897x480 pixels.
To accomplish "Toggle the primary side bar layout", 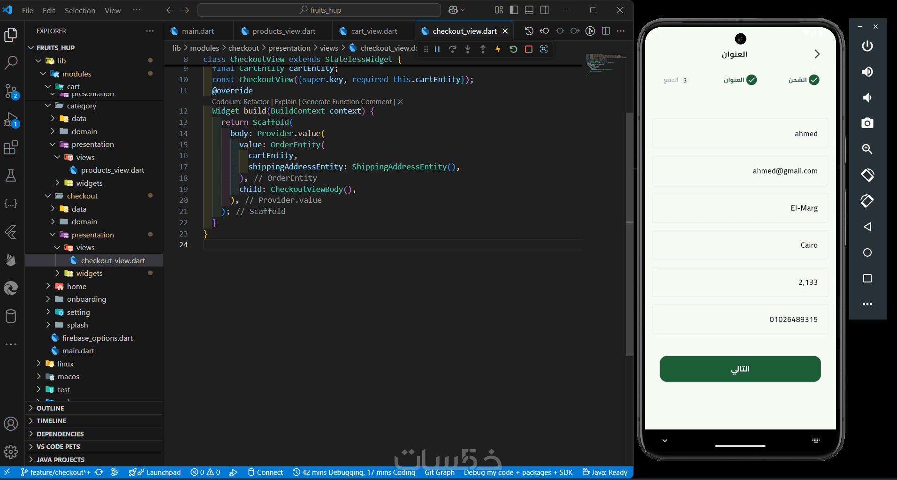I will pyautogui.click(x=514, y=10).
